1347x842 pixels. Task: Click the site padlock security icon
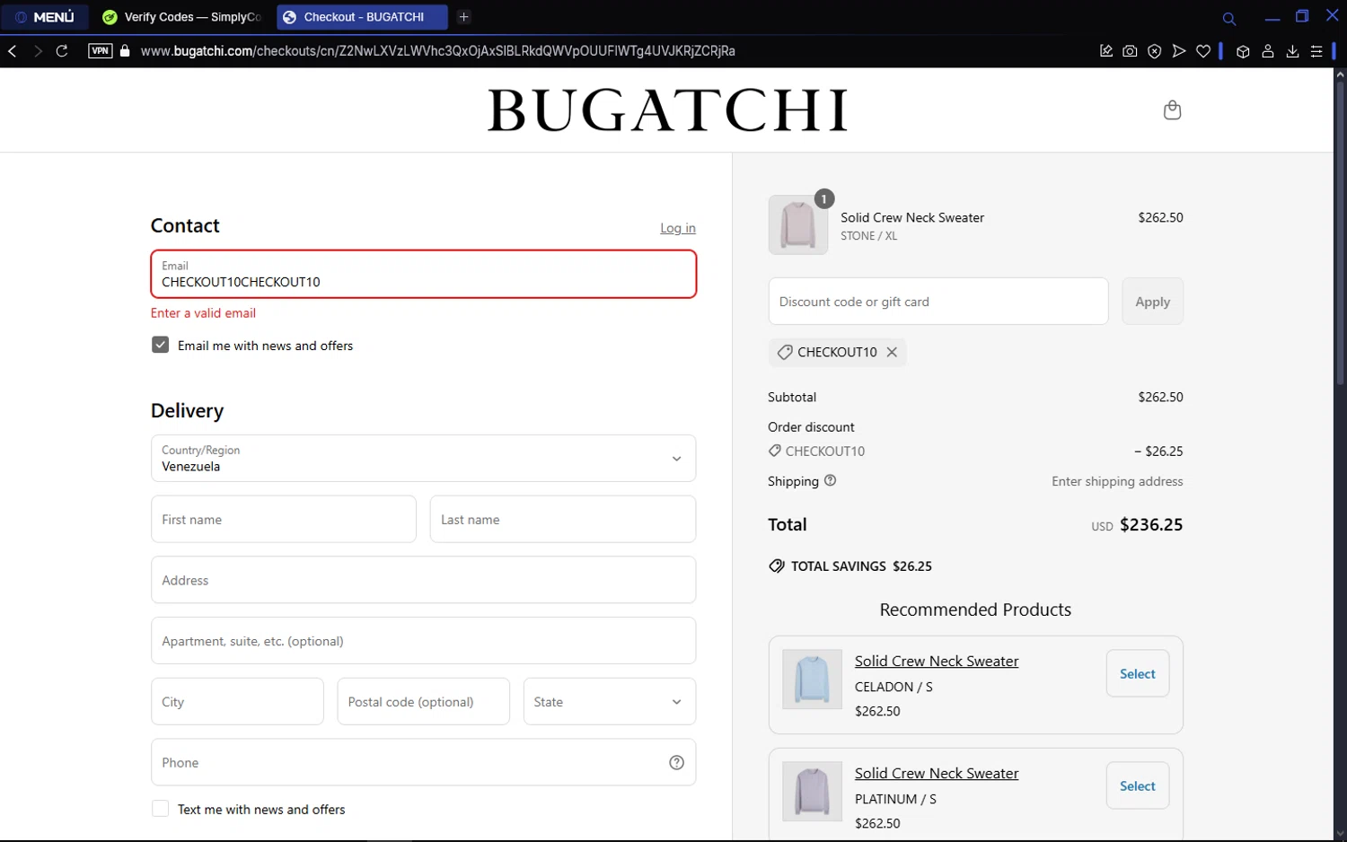click(x=126, y=51)
